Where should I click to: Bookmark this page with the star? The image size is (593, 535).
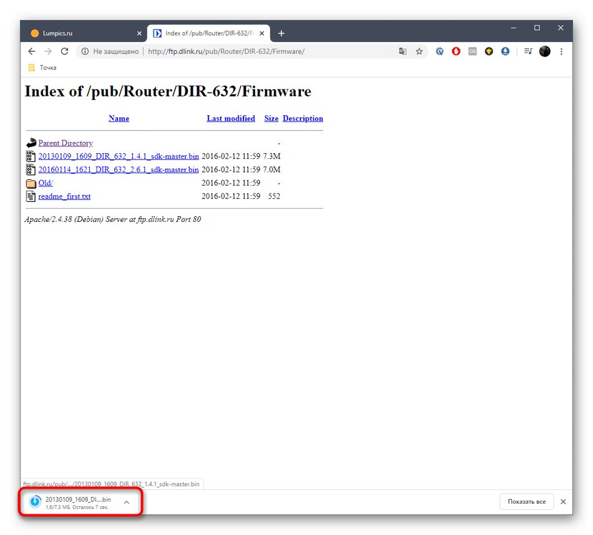(419, 51)
